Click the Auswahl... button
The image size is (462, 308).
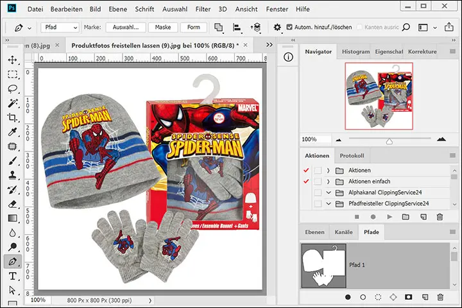coord(126,28)
